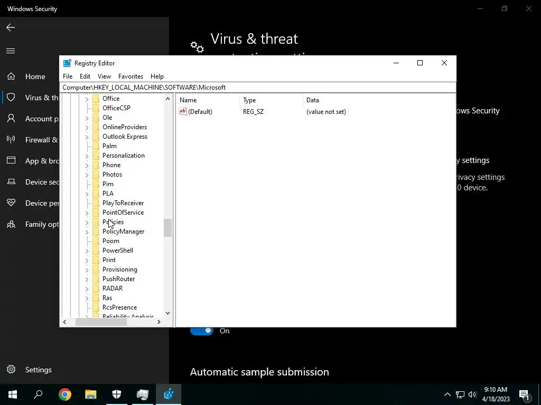Click the network tray icon
The image size is (541, 405).
[x=460, y=394]
